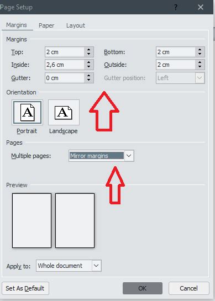
Task: Decrease Top margin with down arrow
Action: click(x=88, y=54)
